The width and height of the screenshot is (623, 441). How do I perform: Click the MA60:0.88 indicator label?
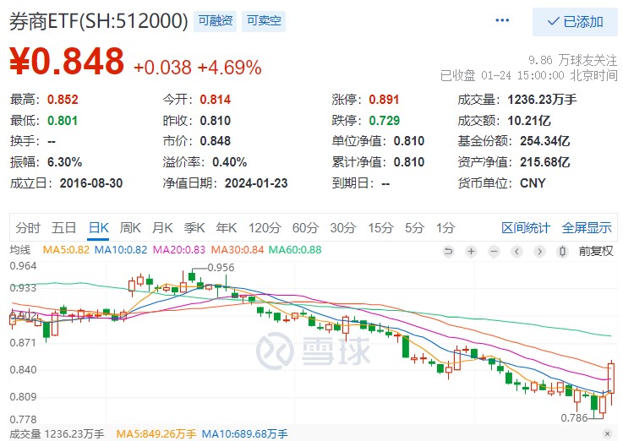click(295, 250)
